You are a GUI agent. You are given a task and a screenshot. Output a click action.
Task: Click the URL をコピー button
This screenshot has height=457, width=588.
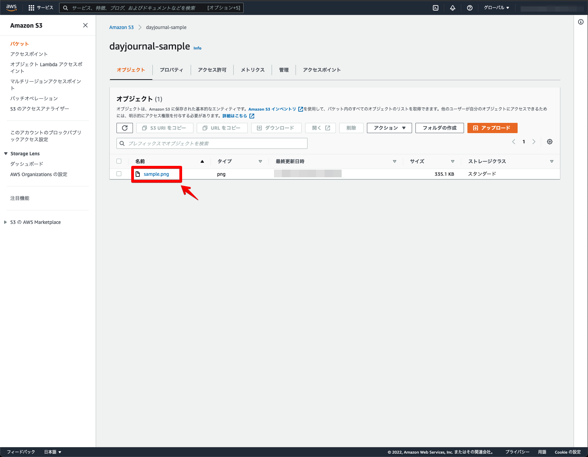222,128
